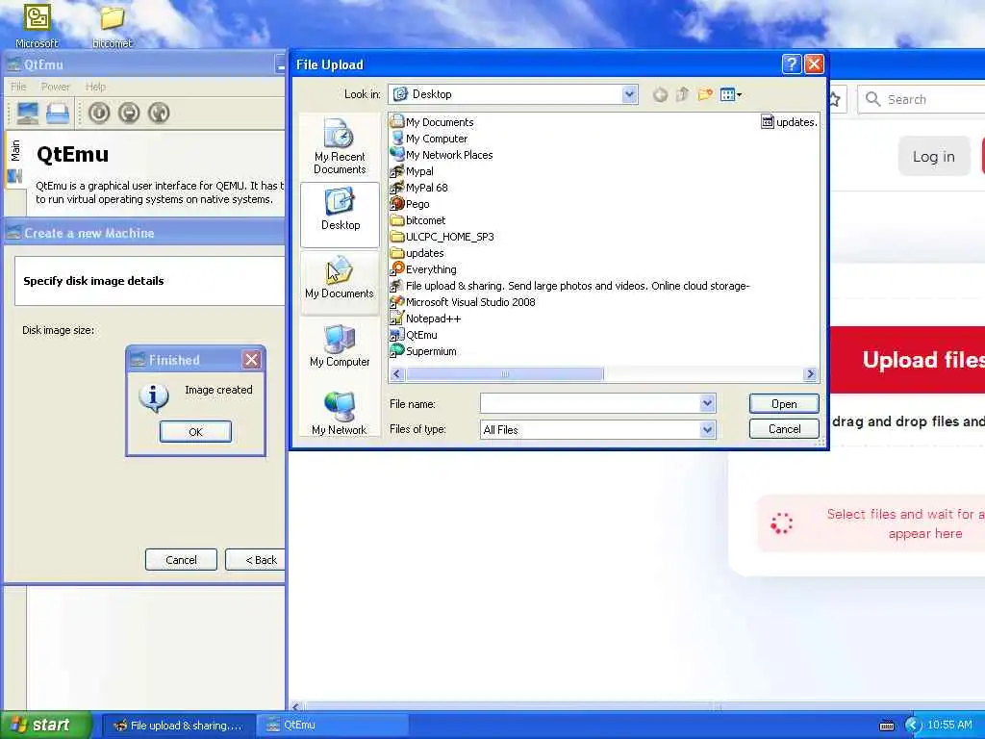Select My Network Places in file list
This screenshot has height=739, width=985.
[442, 155]
